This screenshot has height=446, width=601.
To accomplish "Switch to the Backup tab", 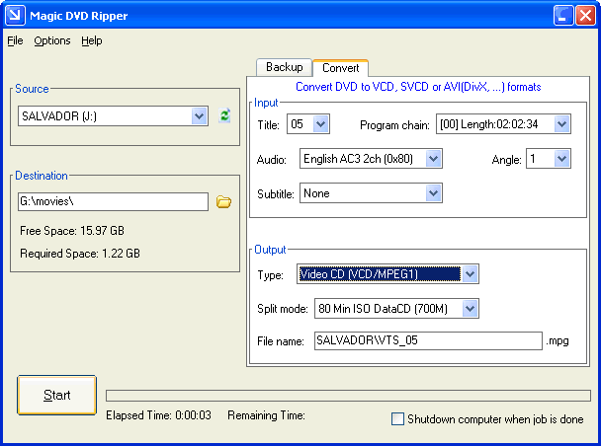I will [285, 67].
